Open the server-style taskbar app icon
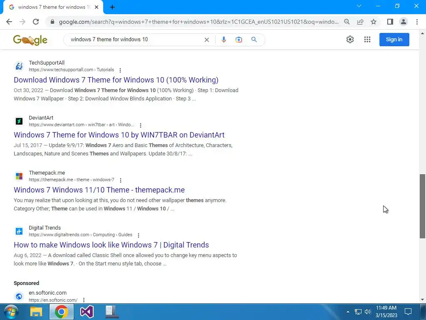Image resolution: width=426 pixels, height=320 pixels. [111, 312]
